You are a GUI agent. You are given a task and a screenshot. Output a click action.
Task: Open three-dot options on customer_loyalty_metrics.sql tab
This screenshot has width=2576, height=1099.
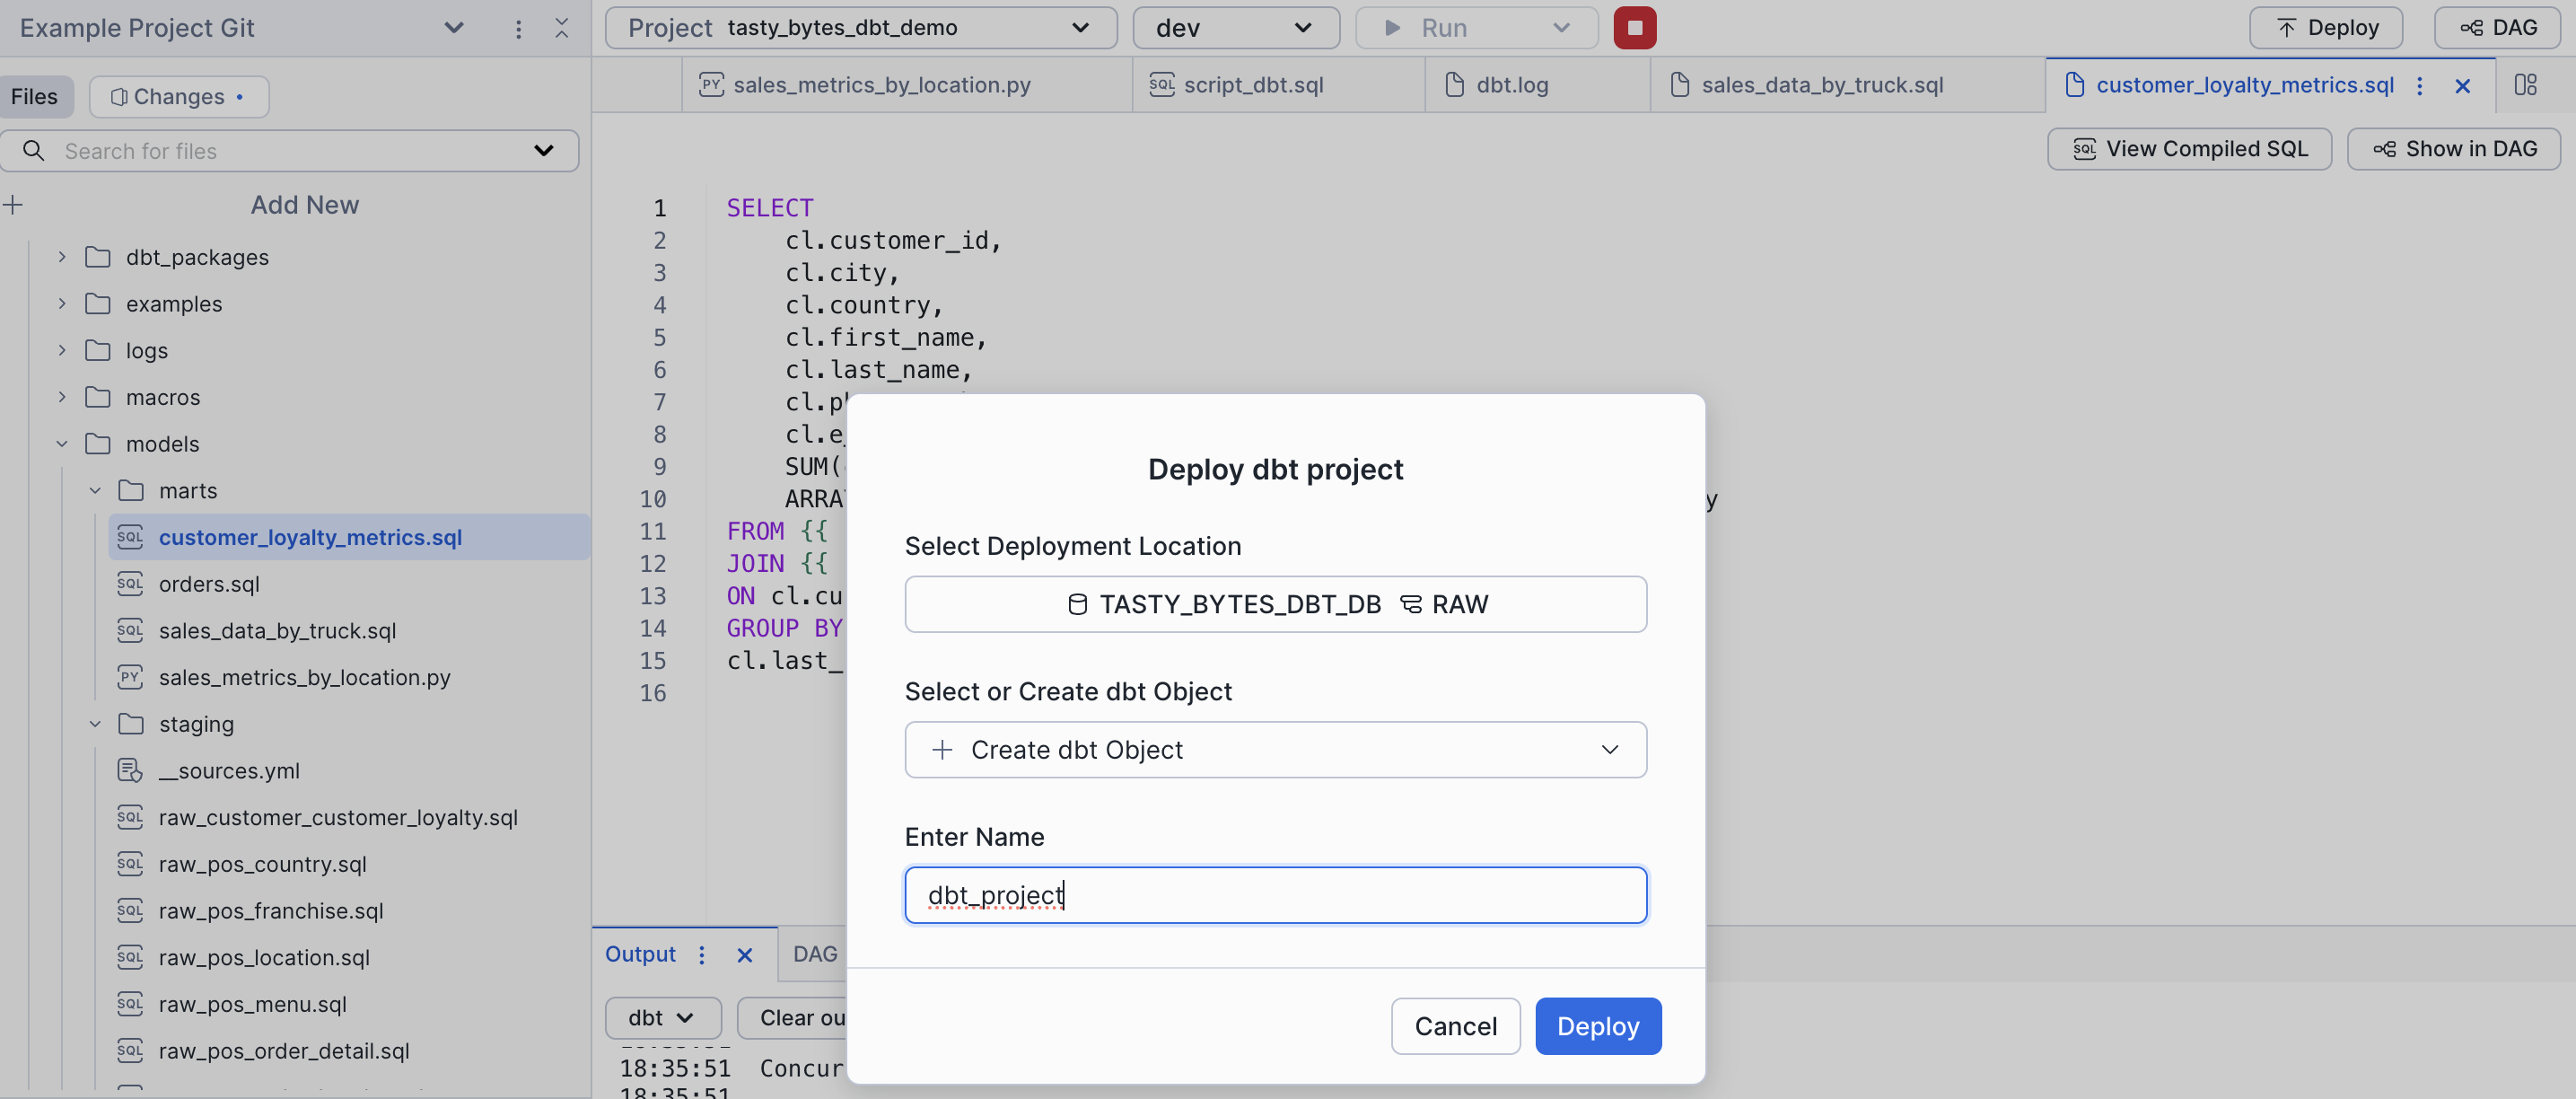click(x=2419, y=86)
